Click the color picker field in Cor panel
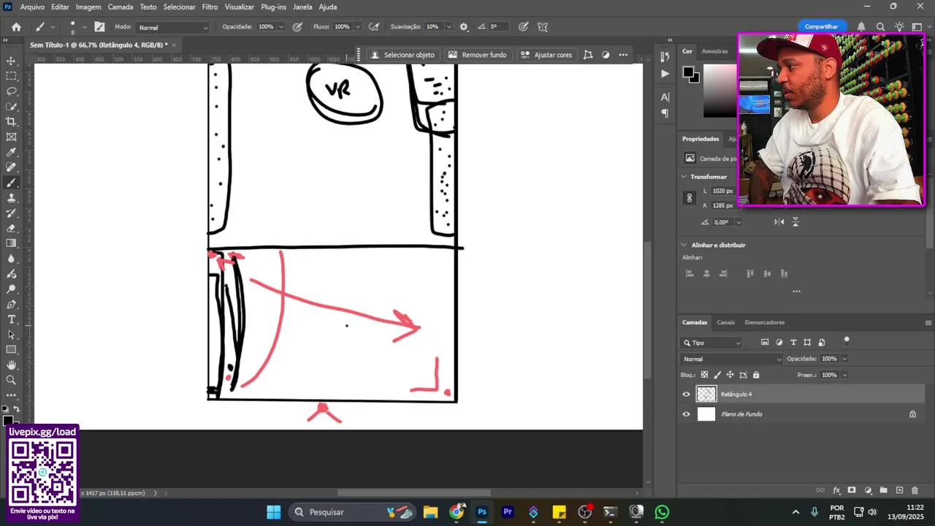The height and width of the screenshot is (526, 935). click(720, 90)
